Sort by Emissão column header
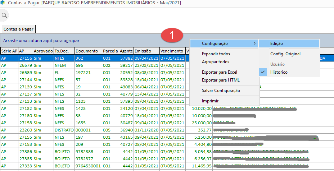The height and width of the screenshot is (171, 334). tap(147, 51)
